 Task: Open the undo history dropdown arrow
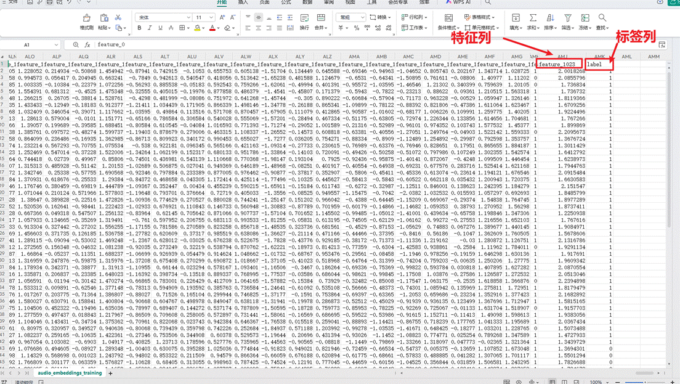(x=89, y=2)
